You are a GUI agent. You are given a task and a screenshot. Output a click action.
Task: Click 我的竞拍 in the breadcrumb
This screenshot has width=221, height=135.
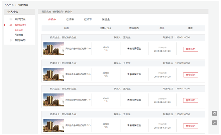pyautogui.click(x=23, y=5)
